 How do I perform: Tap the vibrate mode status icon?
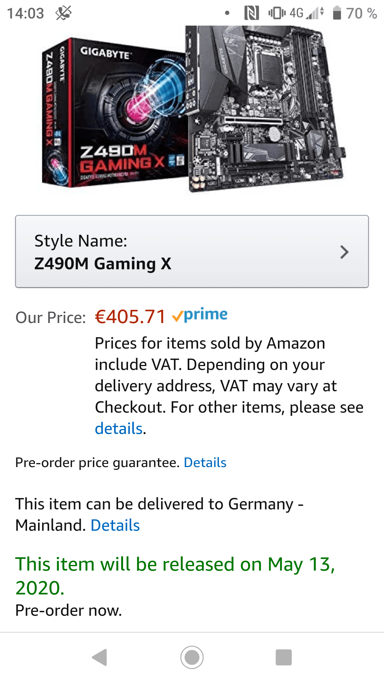tap(277, 13)
